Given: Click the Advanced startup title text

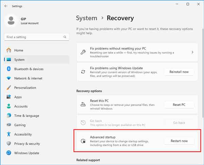Looking at the screenshot, I should [103, 137].
